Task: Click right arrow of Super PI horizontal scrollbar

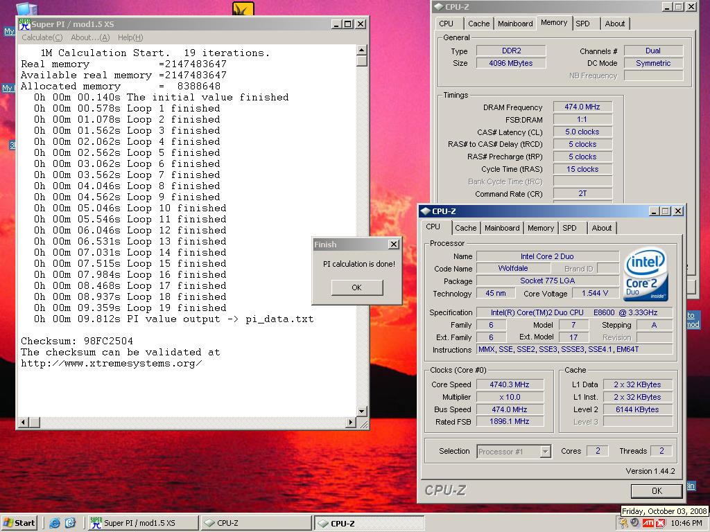Action: pyautogui.click(x=350, y=422)
